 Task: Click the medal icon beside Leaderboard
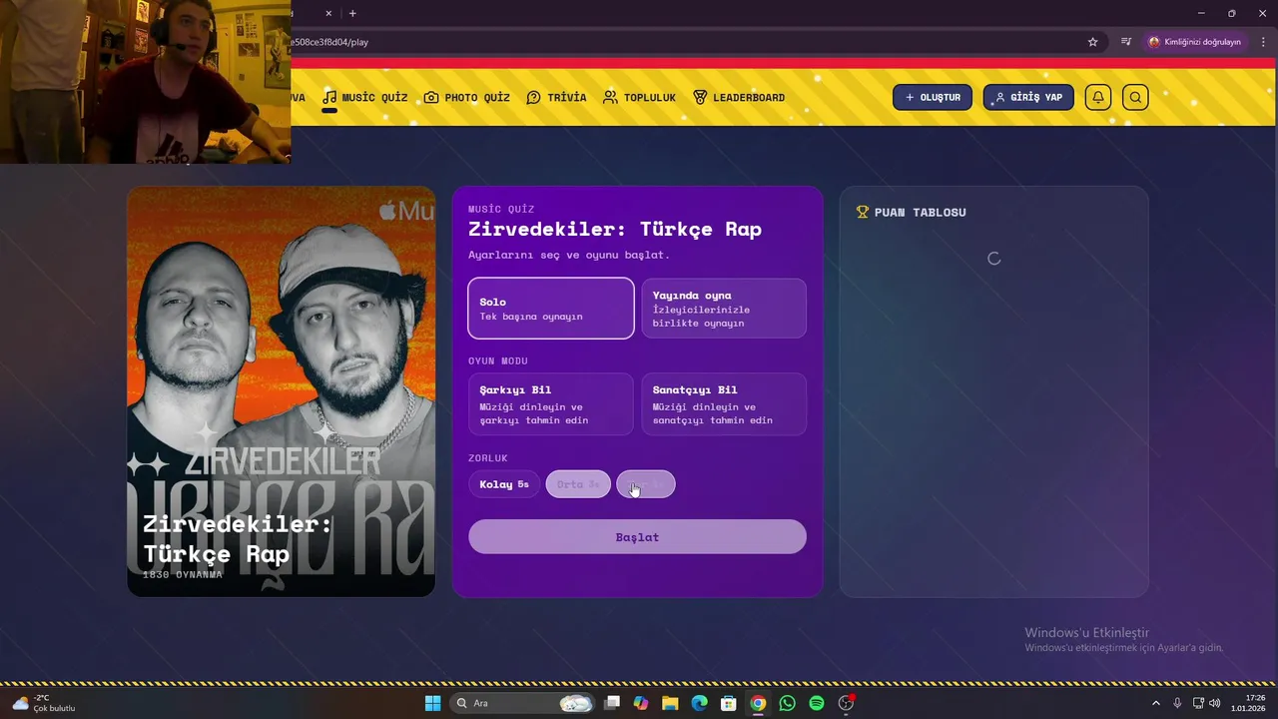coord(700,98)
